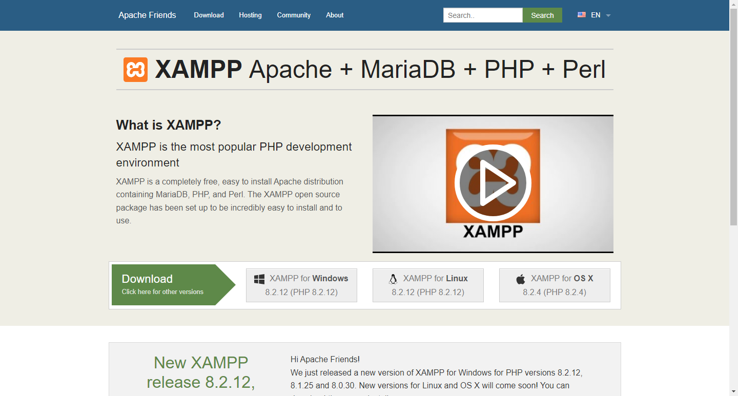Click the Apple logo icon
This screenshot has width=738, height=396.
(x=521, y=279)
